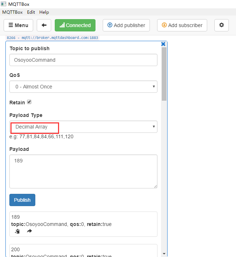This screenshot has width=236, height=257.
Task: Go back using the left arrow button
Action: pyautogui.click(x=44, y=25)
